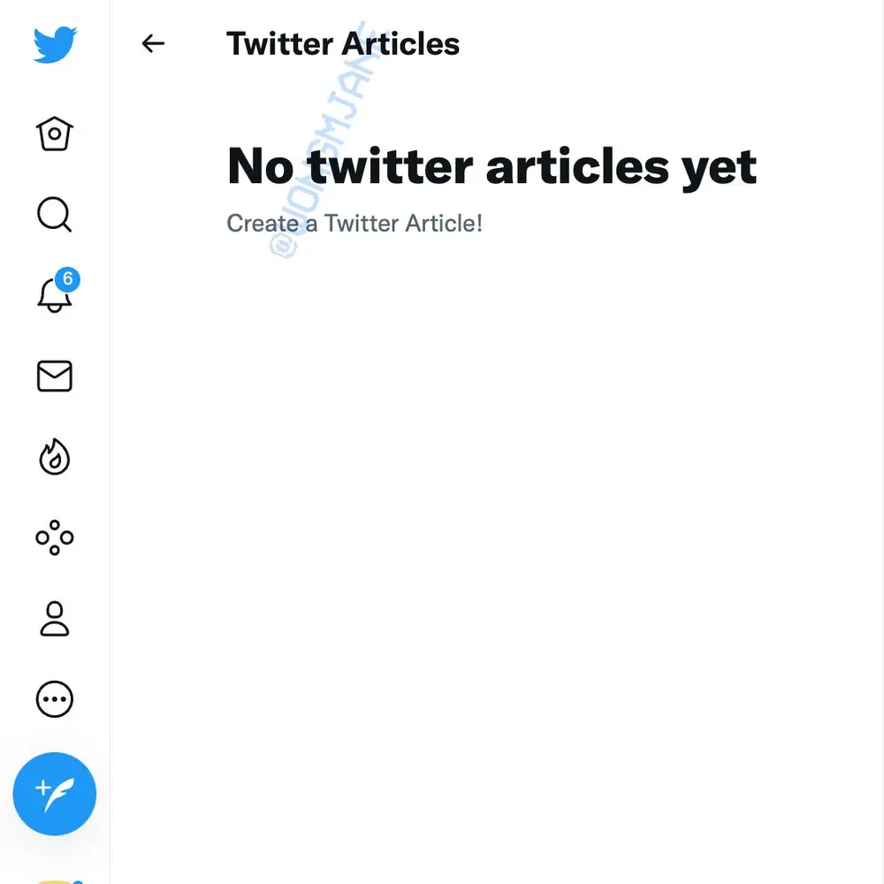This screenshot has height=884, width=884.
Task: Click the No twitter articles yet heading
Action: 492,166
